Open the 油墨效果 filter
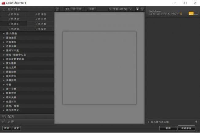Viewport: 200px width, 133px height. click(x=11, y=80)
